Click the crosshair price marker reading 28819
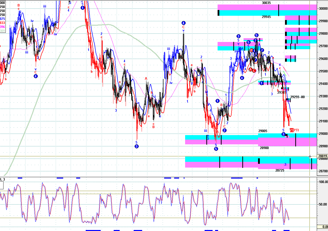The height and width of the screenshot is (231, 328). click(x=323, y=156)
